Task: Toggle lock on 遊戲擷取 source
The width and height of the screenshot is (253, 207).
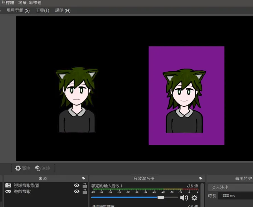Action: (85, 192)
